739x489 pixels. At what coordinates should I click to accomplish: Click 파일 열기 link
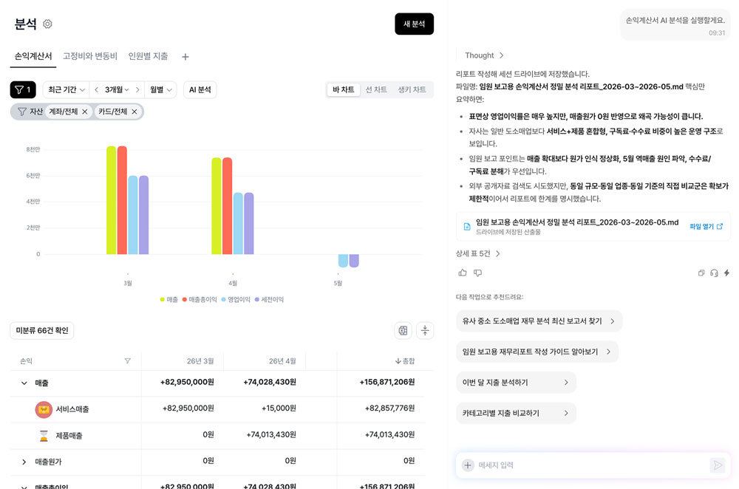706,227
